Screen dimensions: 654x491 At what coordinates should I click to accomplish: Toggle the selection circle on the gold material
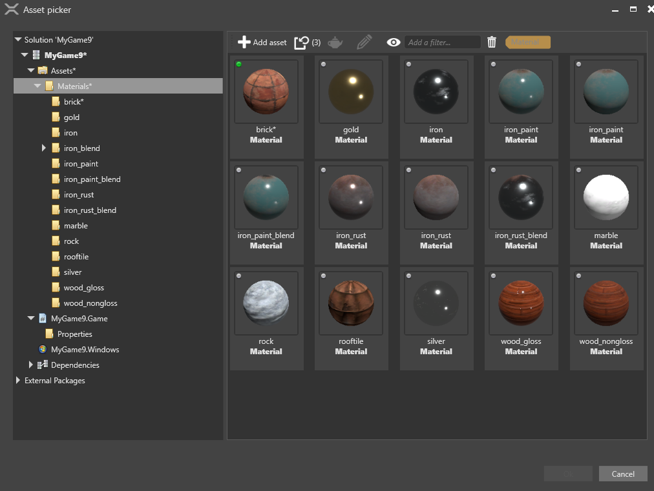(x=323, y=64)
